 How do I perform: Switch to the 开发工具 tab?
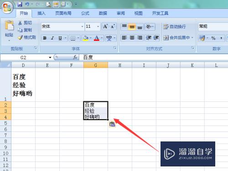coord(160,13)
